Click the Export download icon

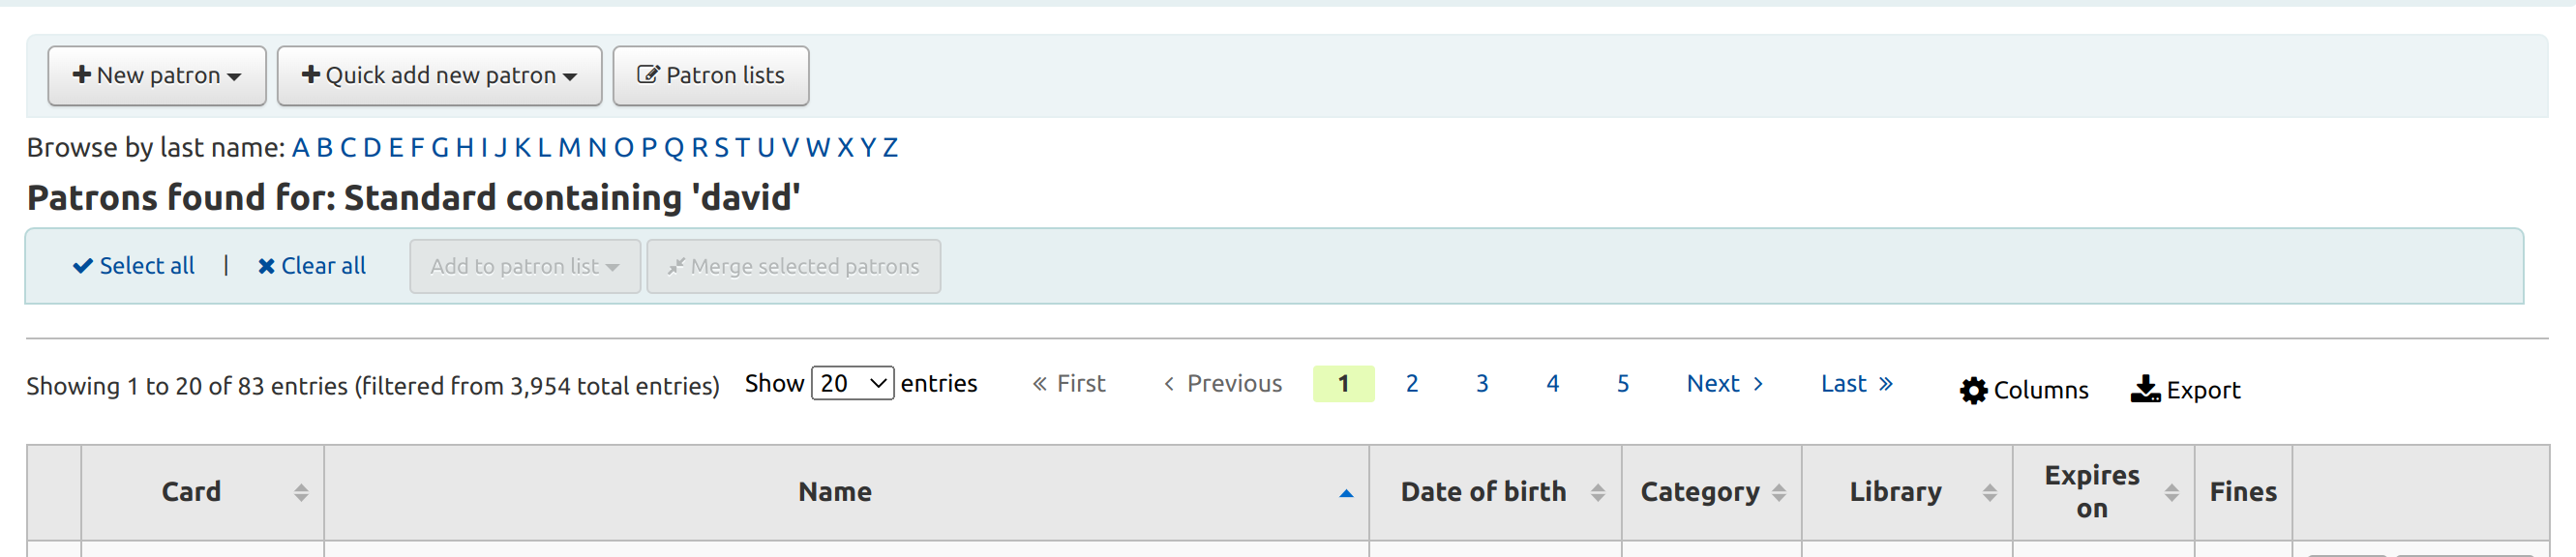coord(2144,389)
